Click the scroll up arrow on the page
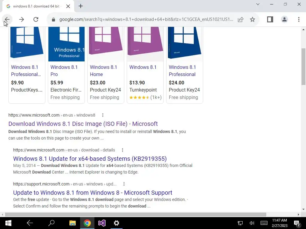306x229 pixels. pyautogui.click(x=303, y=30)
